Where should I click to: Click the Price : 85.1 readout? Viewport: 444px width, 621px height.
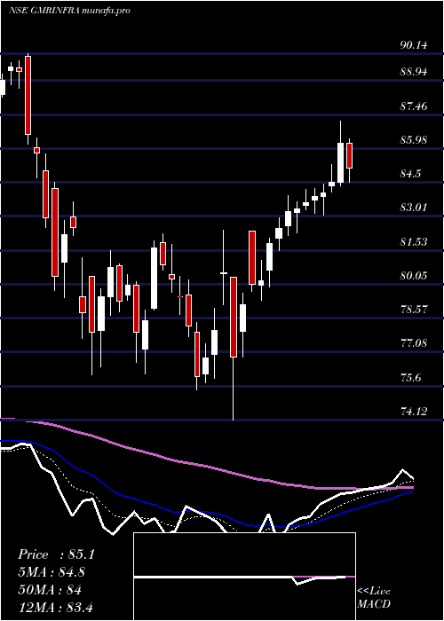56,554
